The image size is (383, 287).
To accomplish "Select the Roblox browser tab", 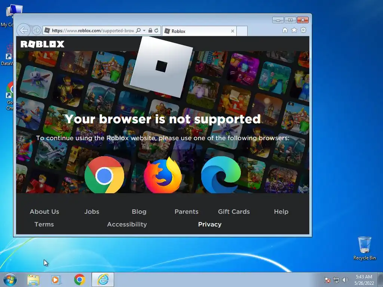I will click(x=199, y=31).
